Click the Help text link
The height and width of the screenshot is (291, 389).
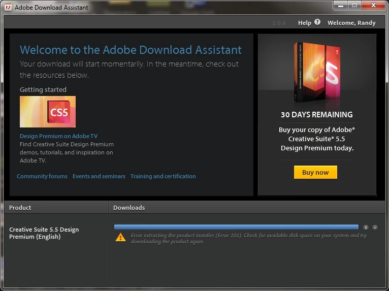[304, 23]
